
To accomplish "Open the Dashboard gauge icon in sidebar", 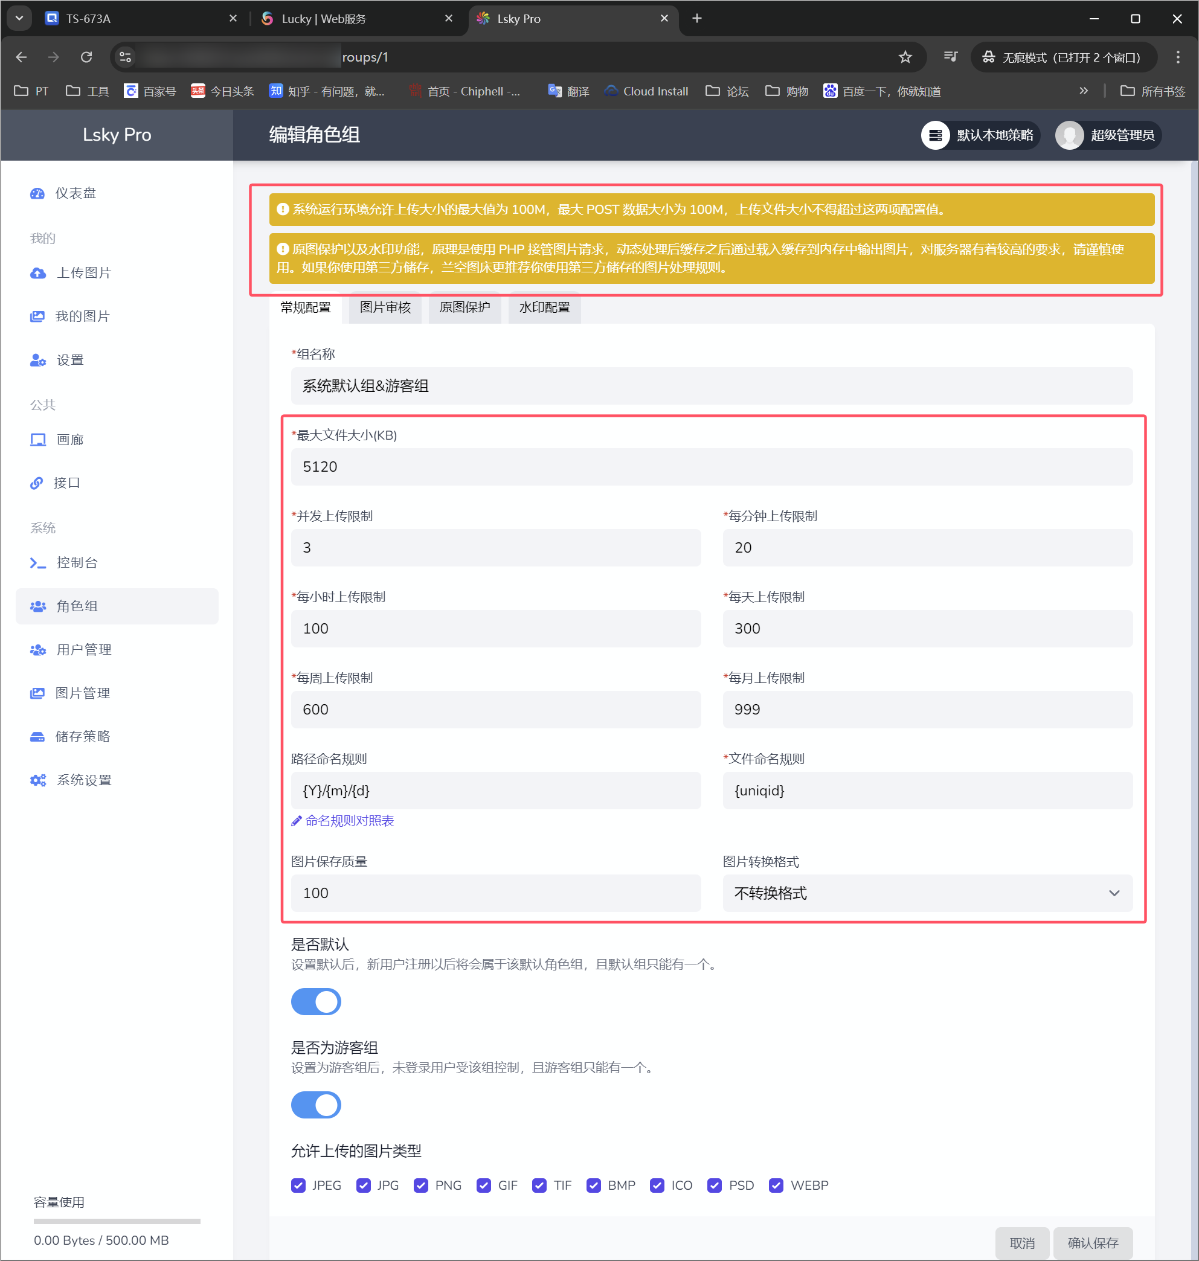I will [37, 193].
